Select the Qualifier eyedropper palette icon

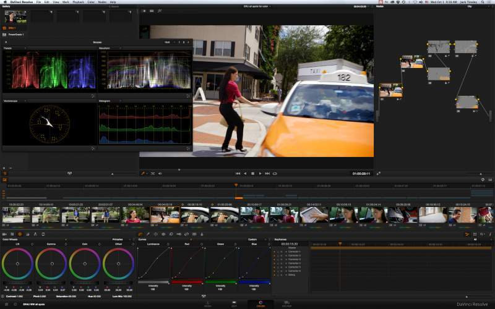(148, 234)
